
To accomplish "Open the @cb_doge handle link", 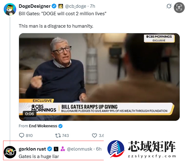I will point(76,6).
